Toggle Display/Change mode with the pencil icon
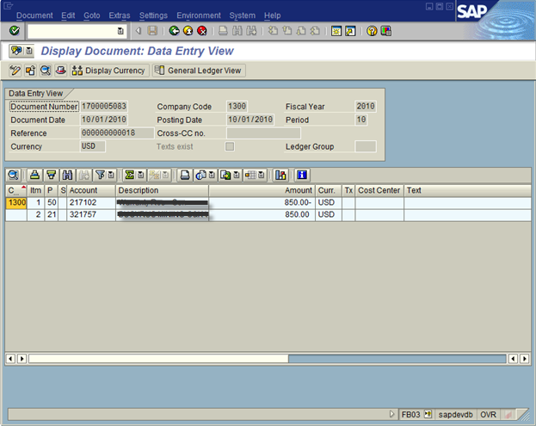536x426 pixels. pyautogui.click(x=15, y=71)
